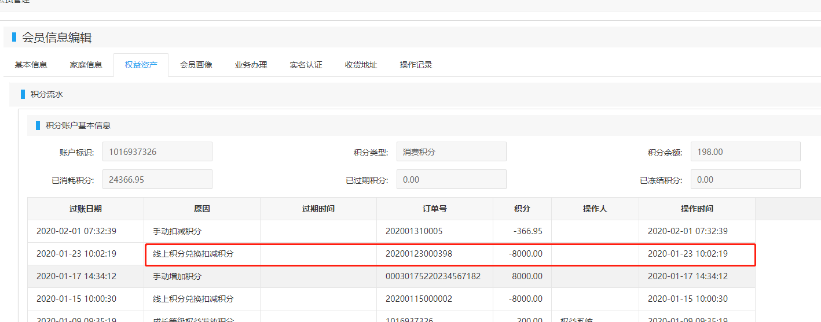Click the 积分余额 field showing 198.00
This screenshot has width=821, height=322.
[x=745, y=152]
